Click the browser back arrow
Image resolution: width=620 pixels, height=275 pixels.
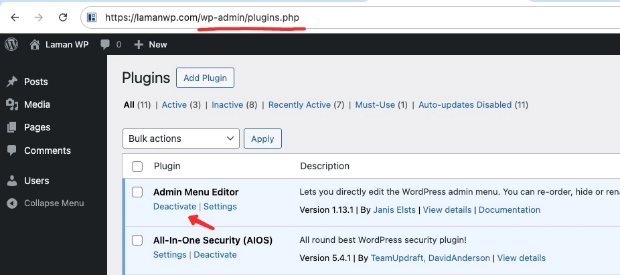click(x=15, y=17)
